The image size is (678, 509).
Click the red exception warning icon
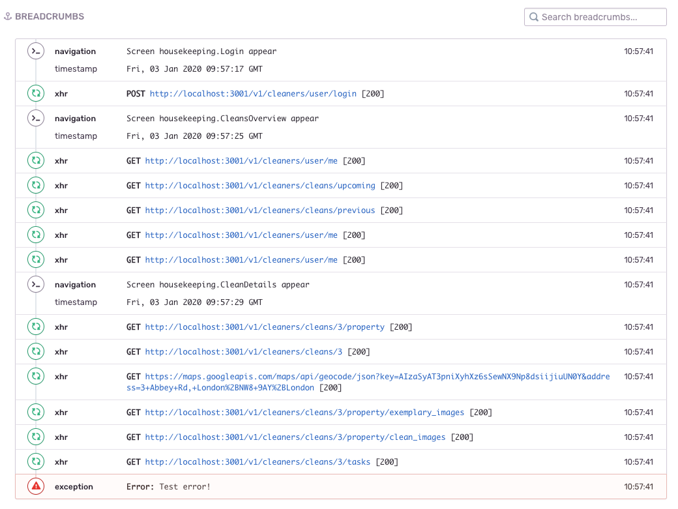tap(36, 487)
